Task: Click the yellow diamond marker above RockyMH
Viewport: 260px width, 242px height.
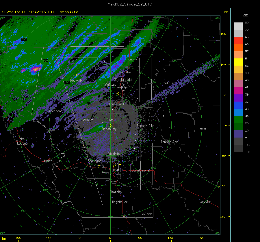Action: [77, 75]
